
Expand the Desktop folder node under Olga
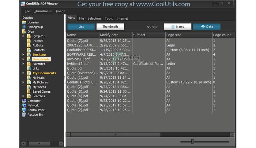tap(23, 55)
